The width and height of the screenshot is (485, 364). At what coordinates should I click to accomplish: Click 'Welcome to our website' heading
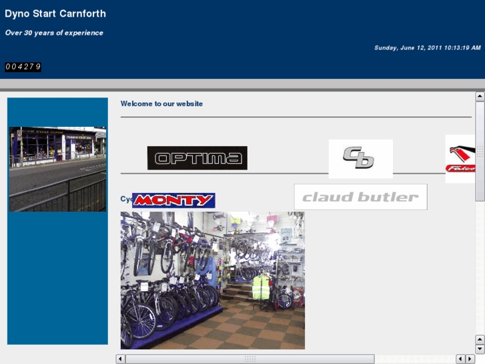tap(161, 104)
